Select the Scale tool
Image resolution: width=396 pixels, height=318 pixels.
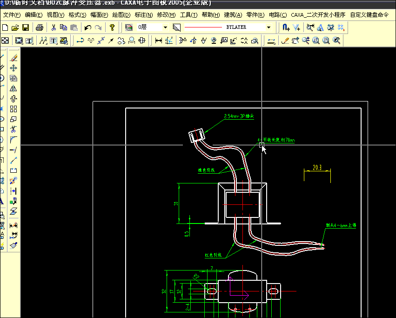pos(13,119)
